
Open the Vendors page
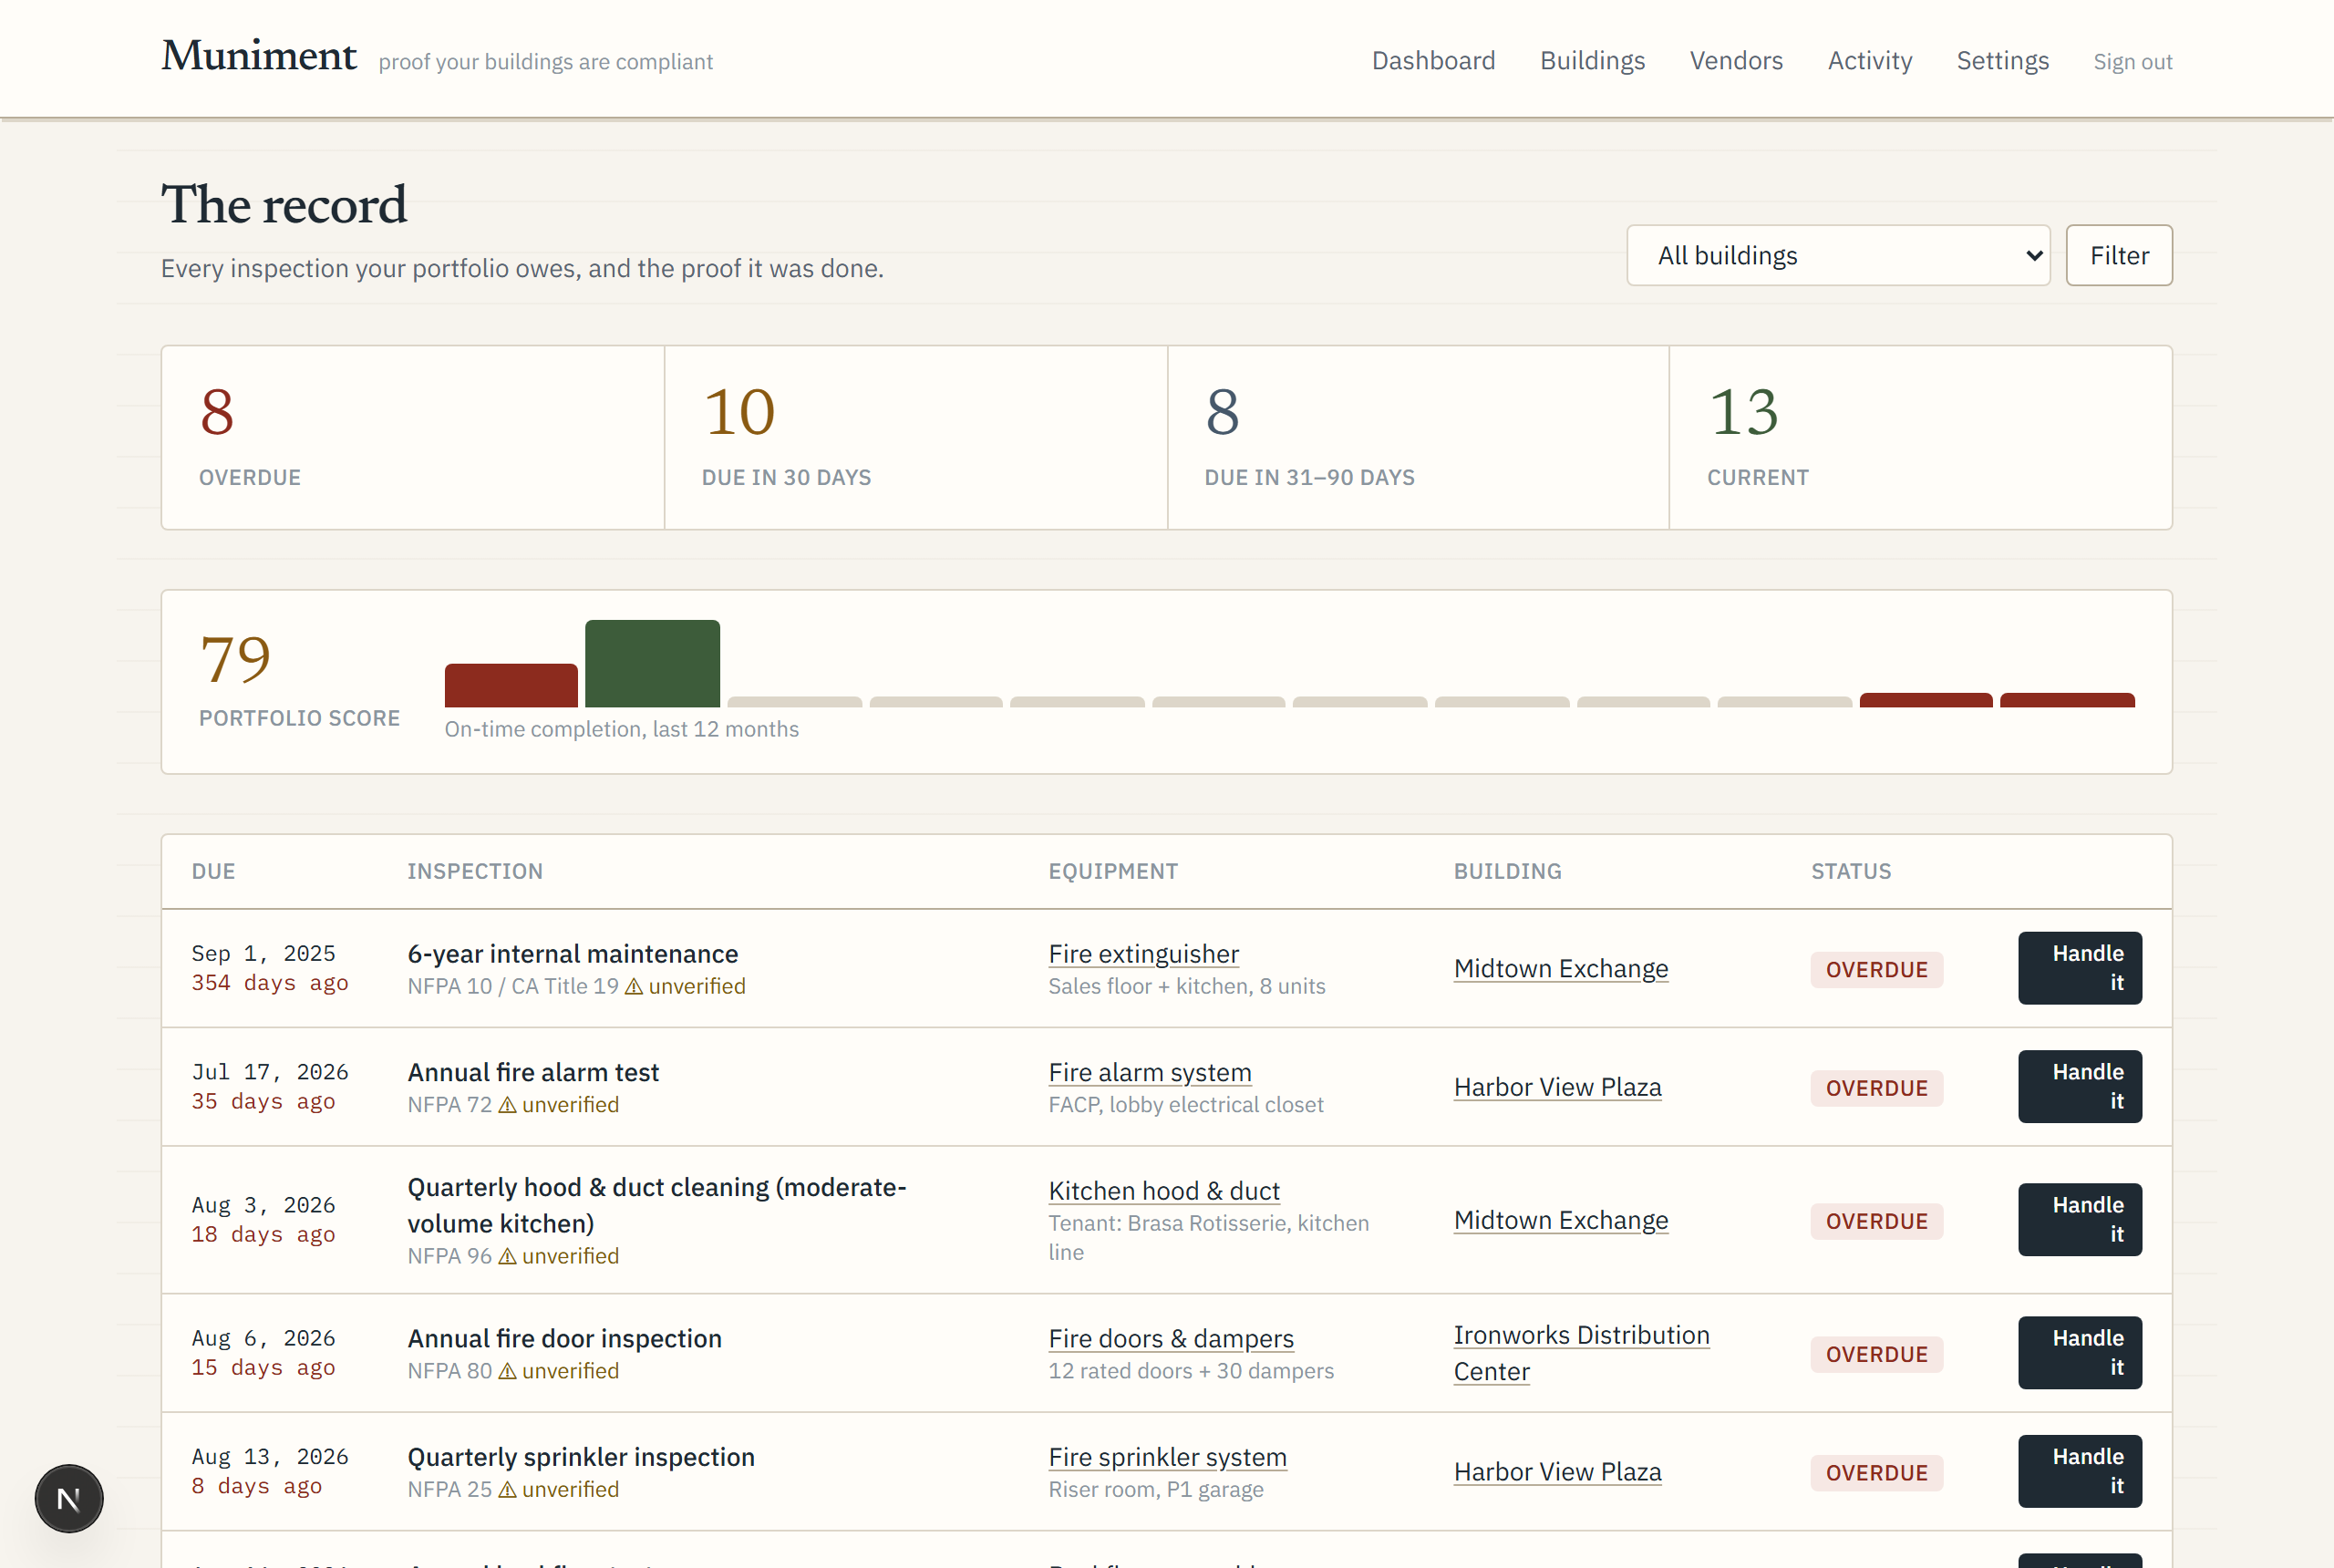pos(1736,60)
